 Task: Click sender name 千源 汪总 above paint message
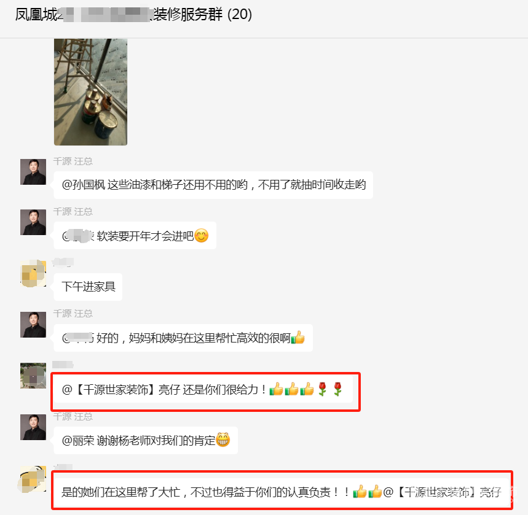(73, 161)
